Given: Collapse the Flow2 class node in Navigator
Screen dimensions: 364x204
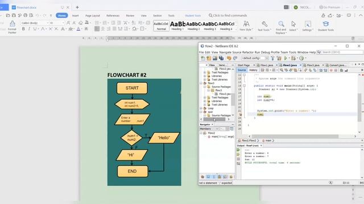Looking at the screenshot, I should (201, 133).
